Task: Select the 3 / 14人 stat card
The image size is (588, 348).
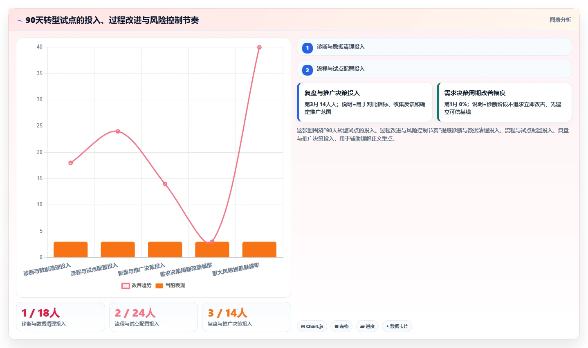Action: click(x=247, y=317)
